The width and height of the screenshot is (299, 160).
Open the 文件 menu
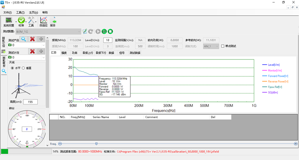pos(7,12)
